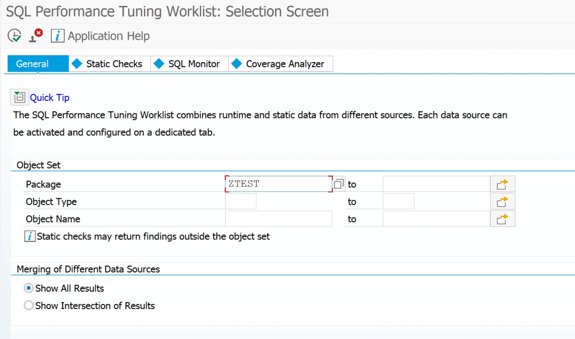This screenshot has height=339, width=575.
Task: Open multiple selection for Object Name range
Action: (502, 218)
